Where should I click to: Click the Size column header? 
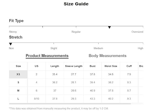click(x=18, y=66)
